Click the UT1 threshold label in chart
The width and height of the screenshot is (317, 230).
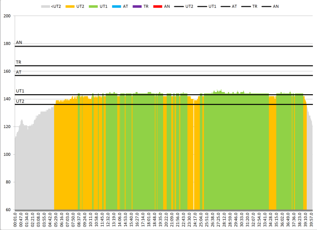(20, 91)
